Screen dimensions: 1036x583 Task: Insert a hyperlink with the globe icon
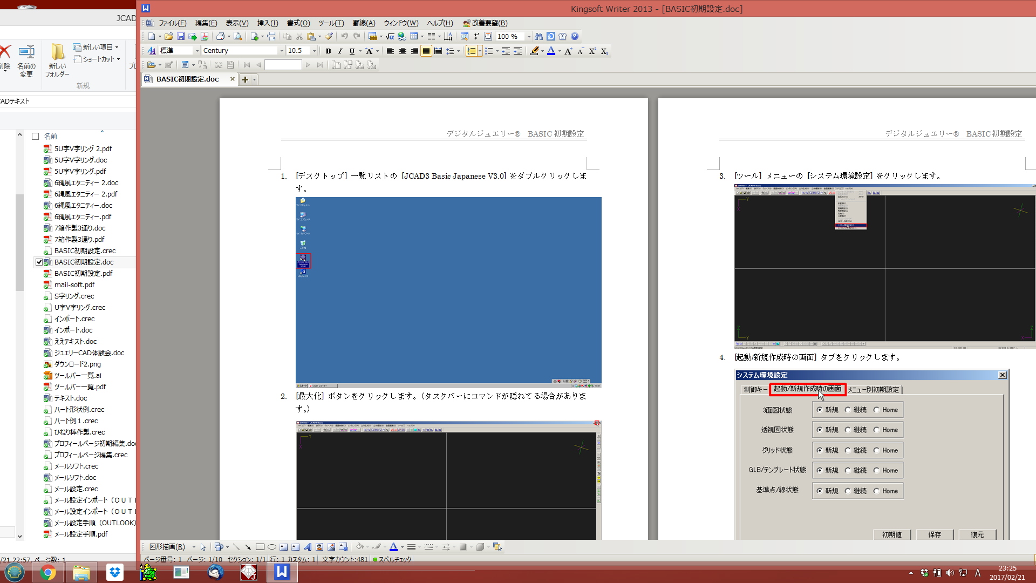coord(401,37)
